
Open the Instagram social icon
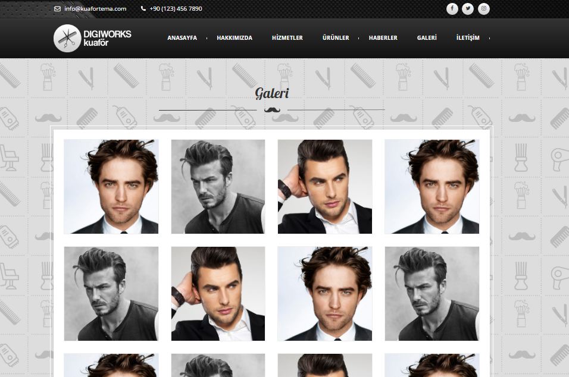point(484,9)
